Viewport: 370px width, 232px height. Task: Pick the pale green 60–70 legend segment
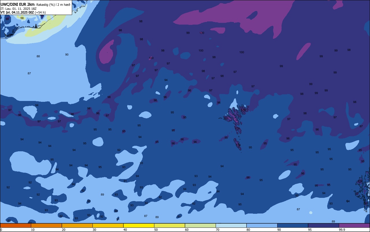[200, 225]
